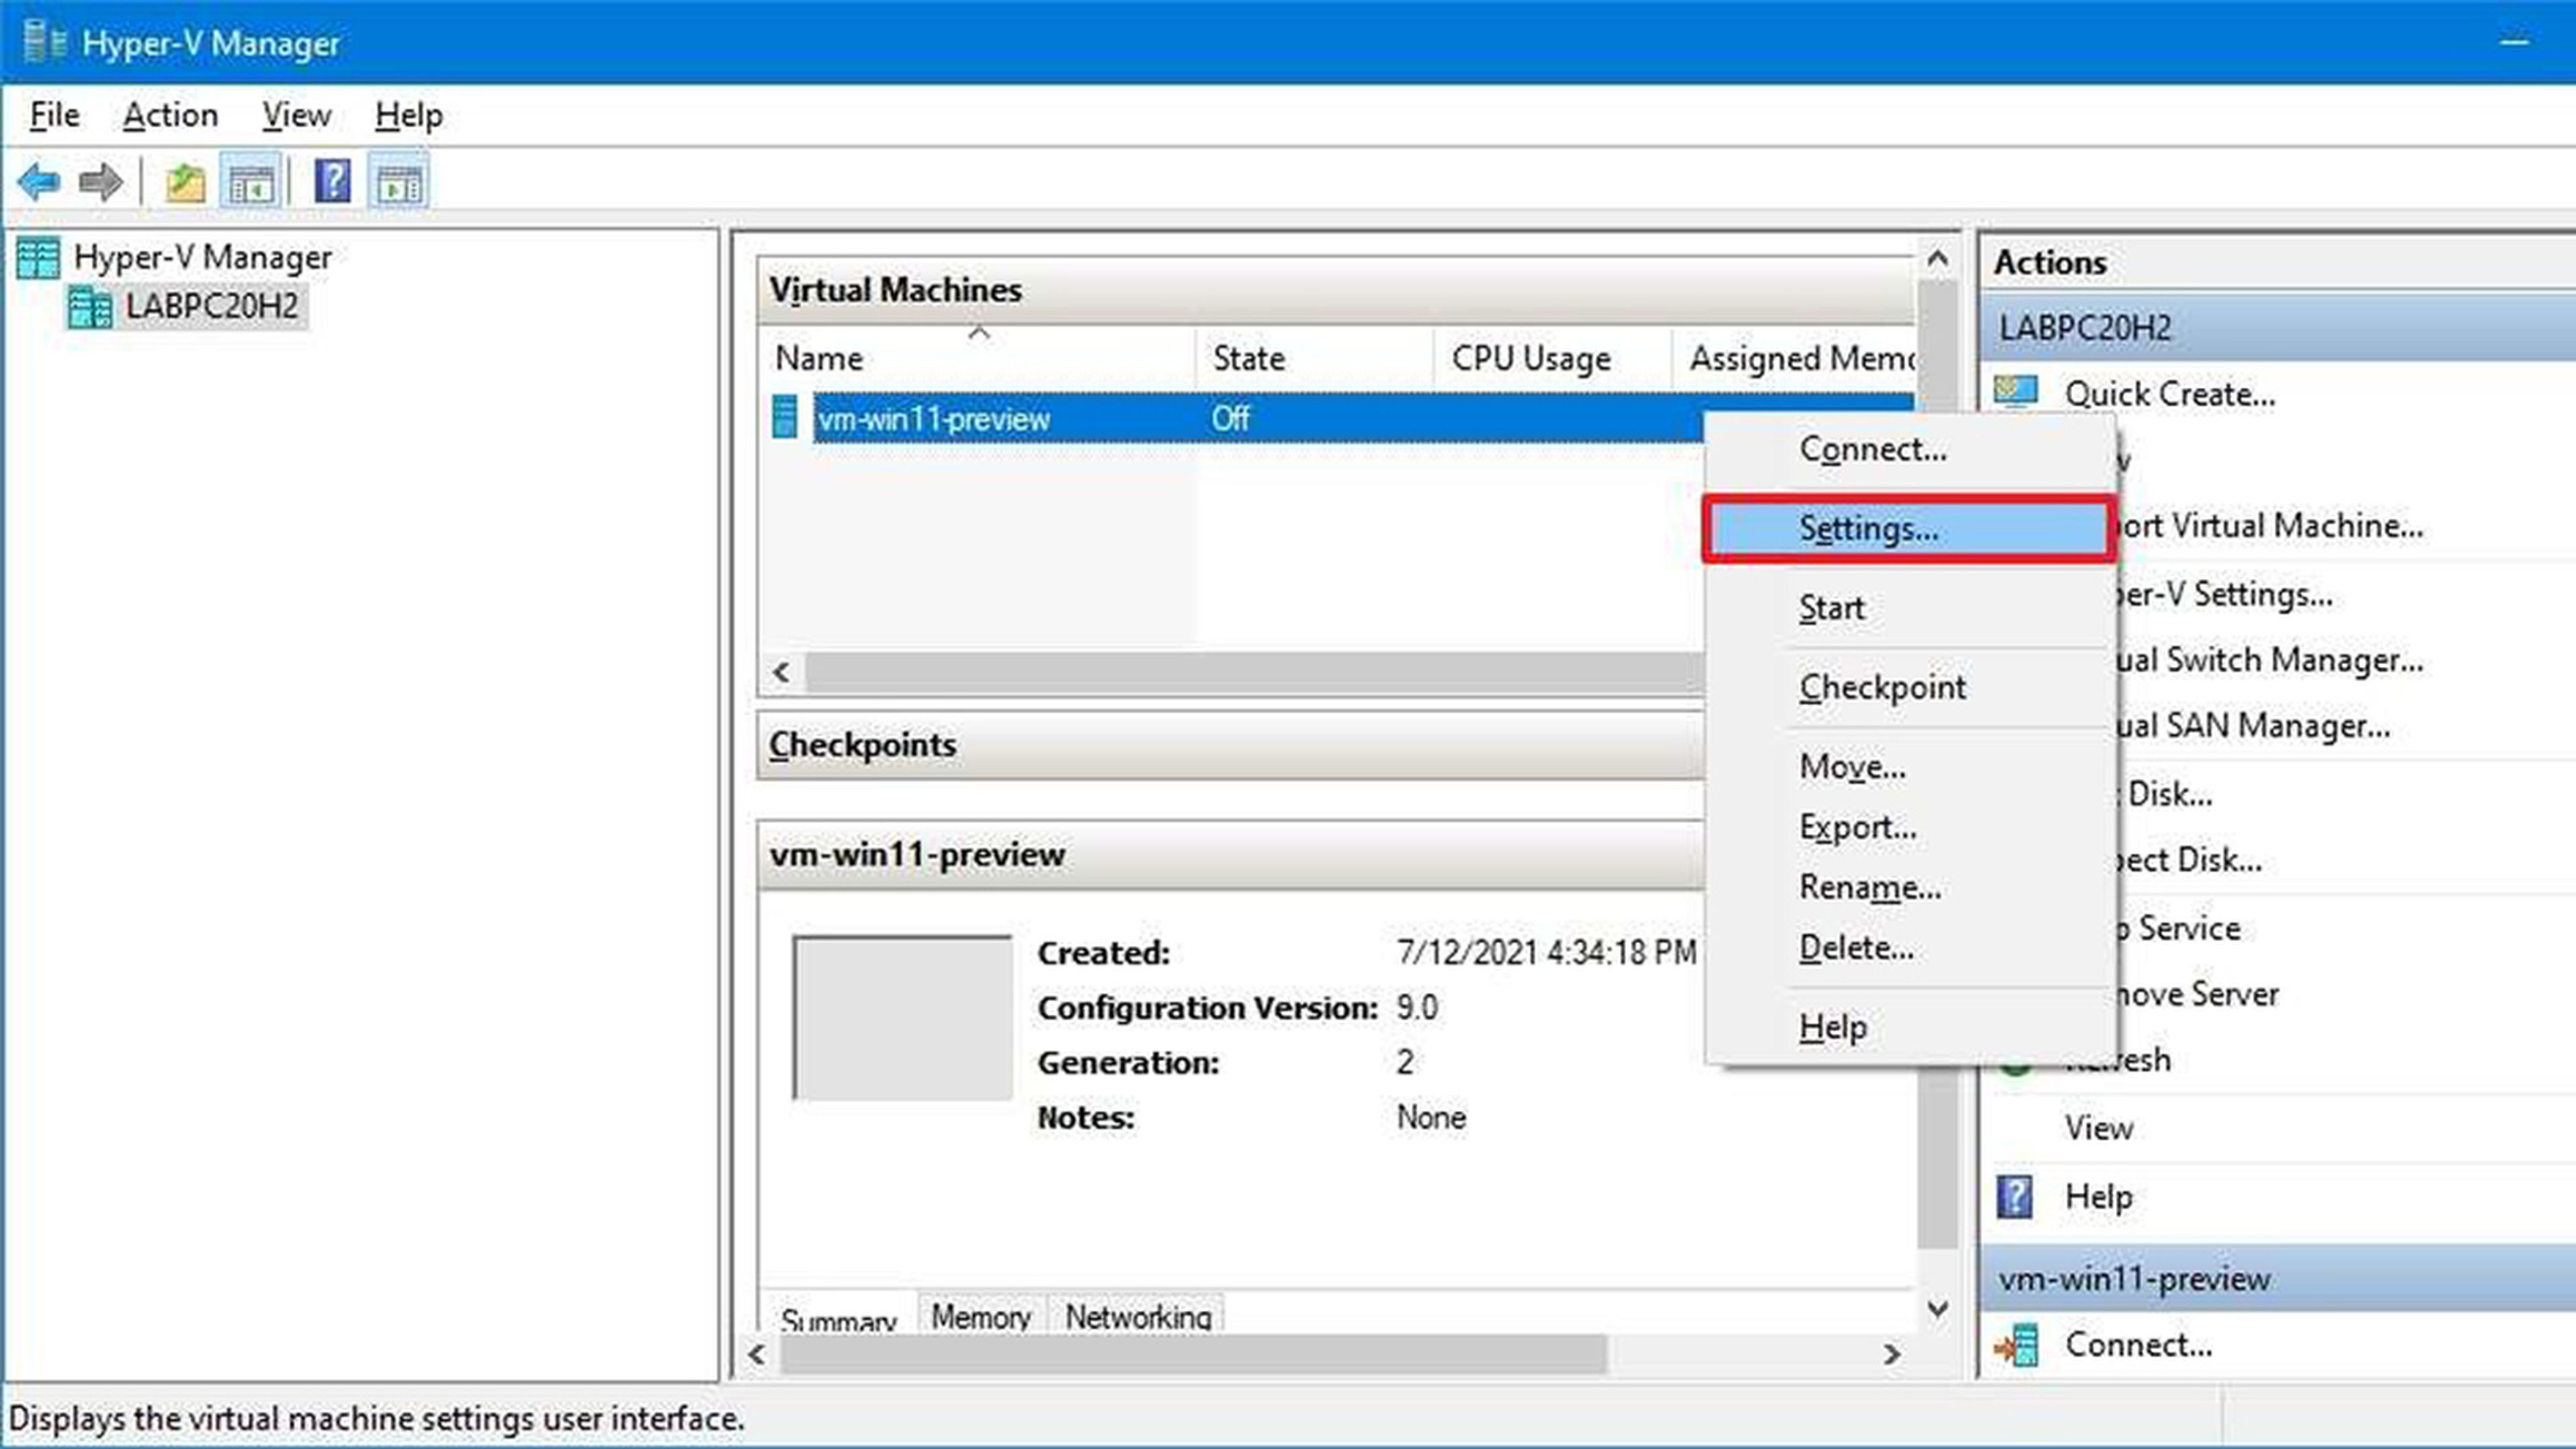Select vm-win11-preview in Virtual Machines list

pos(932,417)
